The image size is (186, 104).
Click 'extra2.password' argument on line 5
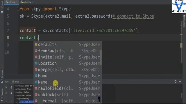click(93, 16)
